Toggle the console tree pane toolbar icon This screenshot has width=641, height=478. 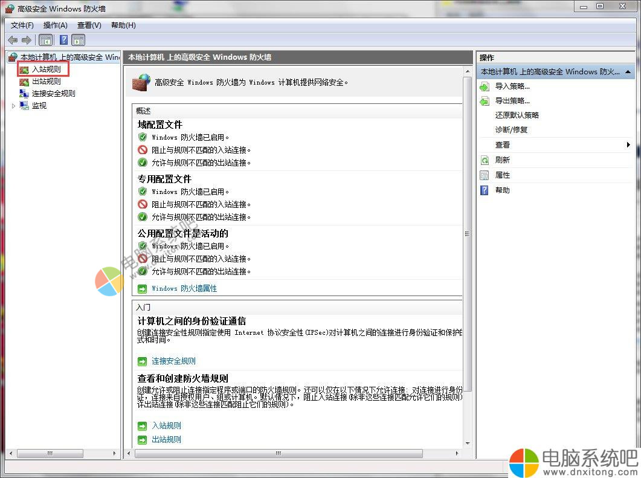45,40
